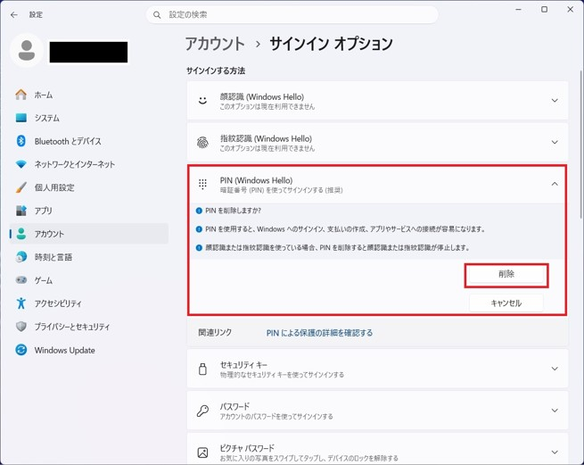Click the picture password image icon
Viewport: 584px width, 465px height.
pyautogui.click(x=202, y=453)
